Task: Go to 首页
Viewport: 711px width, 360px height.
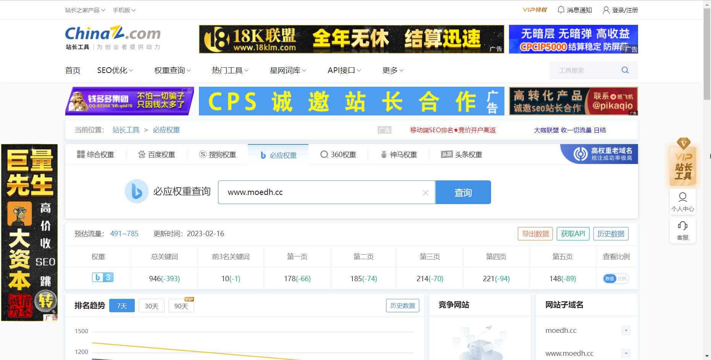Action: coord(73,70)
